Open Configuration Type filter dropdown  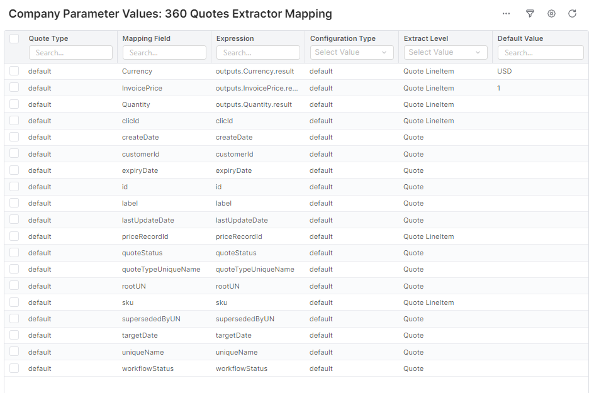[x=351, y=52]
